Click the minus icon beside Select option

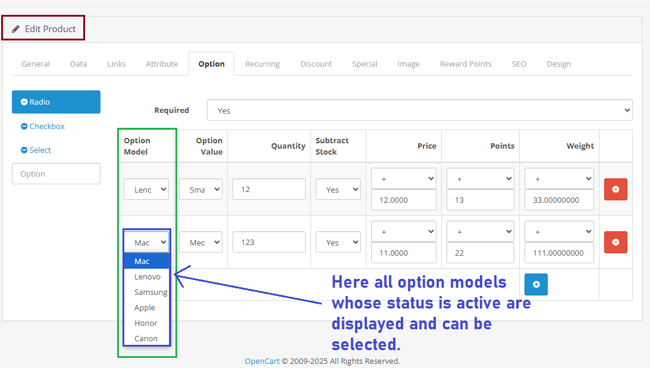(x=24, y=150)
